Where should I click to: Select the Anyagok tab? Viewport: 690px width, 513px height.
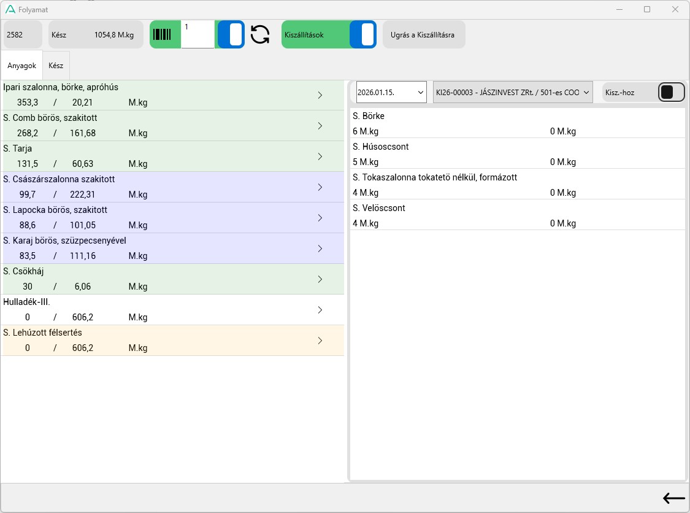tap(21, 66)
